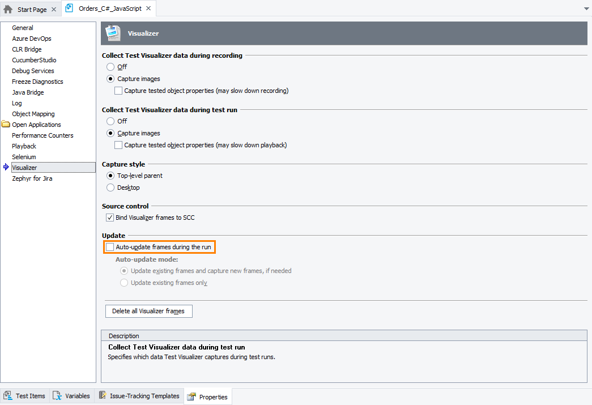The image size is (592, 405).
Task: Click the Issue-Tracking Templates tab icon
Action: tap(103, 395)
